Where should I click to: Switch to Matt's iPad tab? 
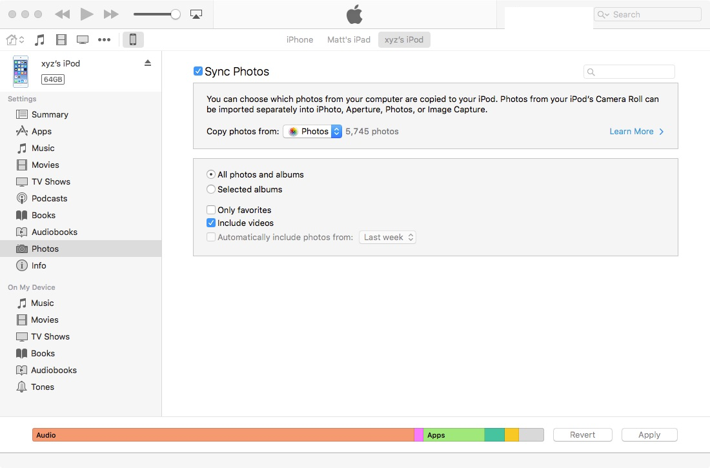[x=349, y=40]
